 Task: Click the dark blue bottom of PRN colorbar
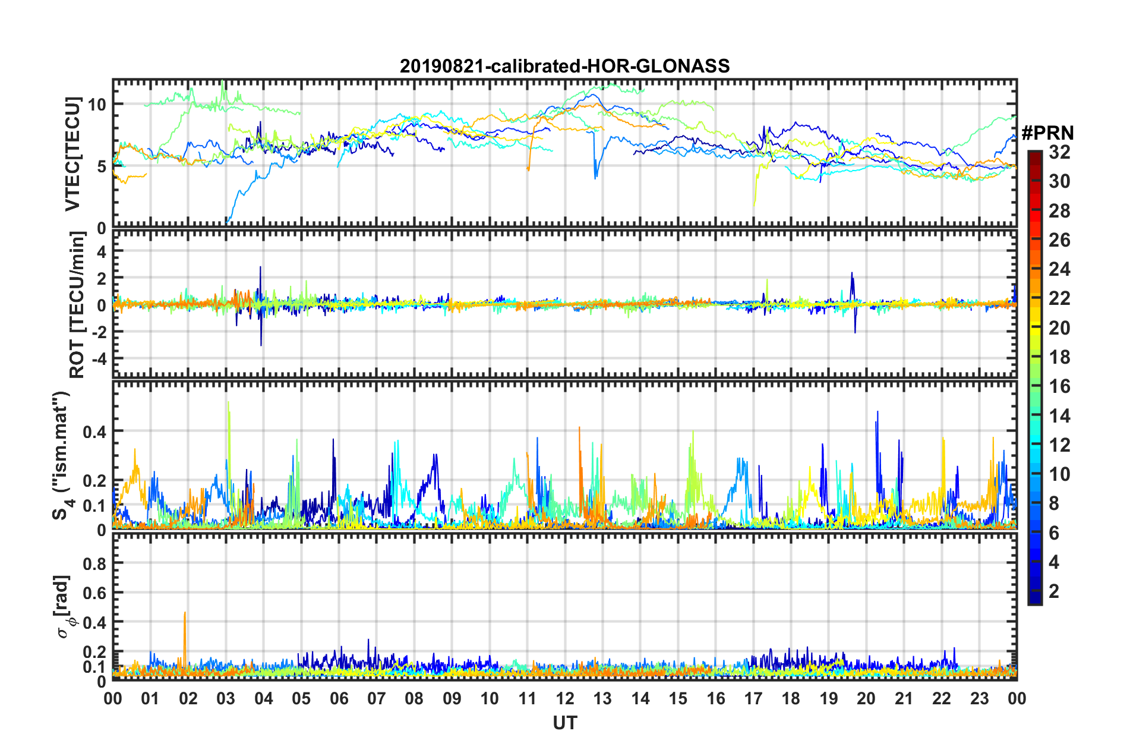(1034, 600)
